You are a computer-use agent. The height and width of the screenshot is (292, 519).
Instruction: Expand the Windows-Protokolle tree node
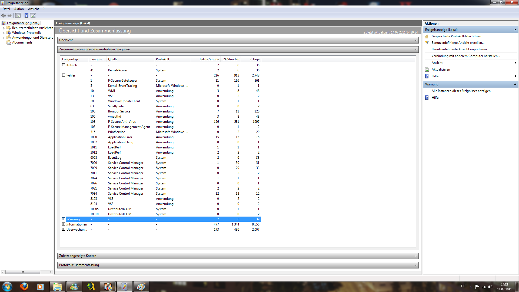point(4,33)
